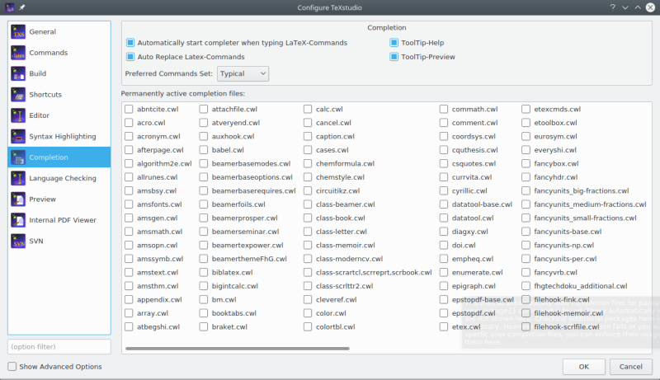Screen dimensions: 660x380
Task: Click the General section icon
Action: click(18, 32)
